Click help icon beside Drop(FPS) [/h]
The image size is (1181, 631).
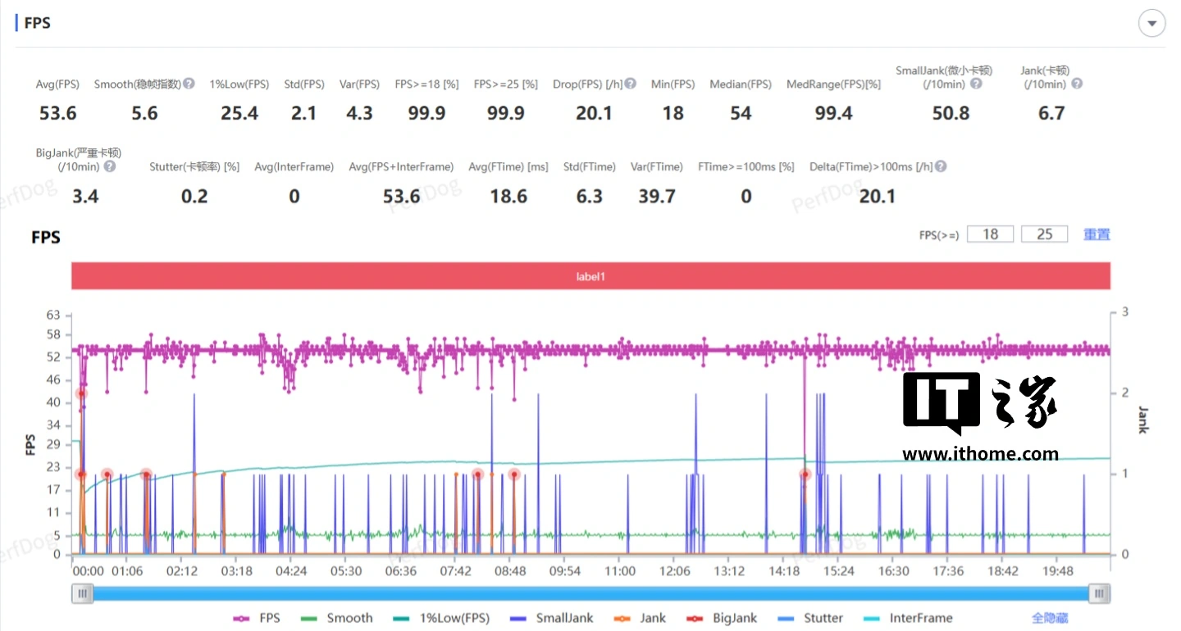click(630, 84)
